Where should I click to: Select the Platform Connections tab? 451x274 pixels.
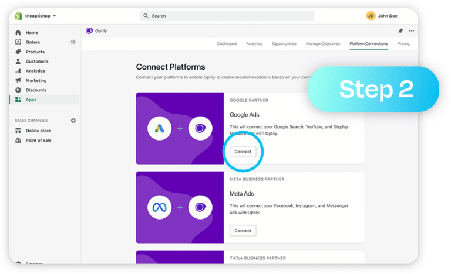coord(368,43)
